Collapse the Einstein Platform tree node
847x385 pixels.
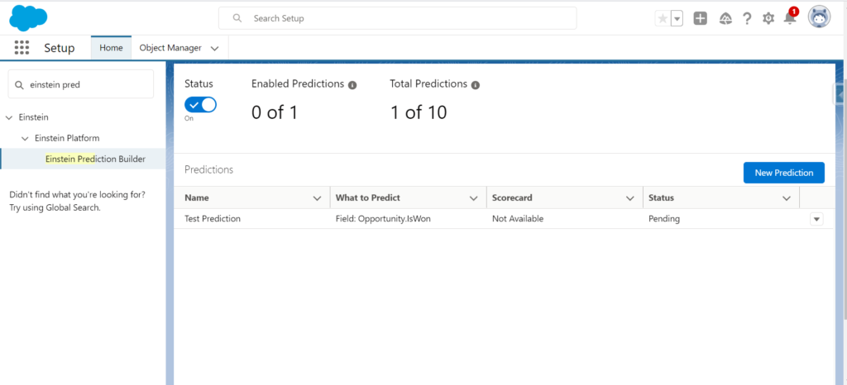pyautogui.click(x=25, y=139)
